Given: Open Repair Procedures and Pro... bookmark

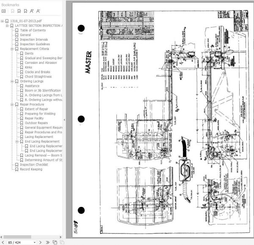Looking at the screenshot, I should tap(44, 132).
